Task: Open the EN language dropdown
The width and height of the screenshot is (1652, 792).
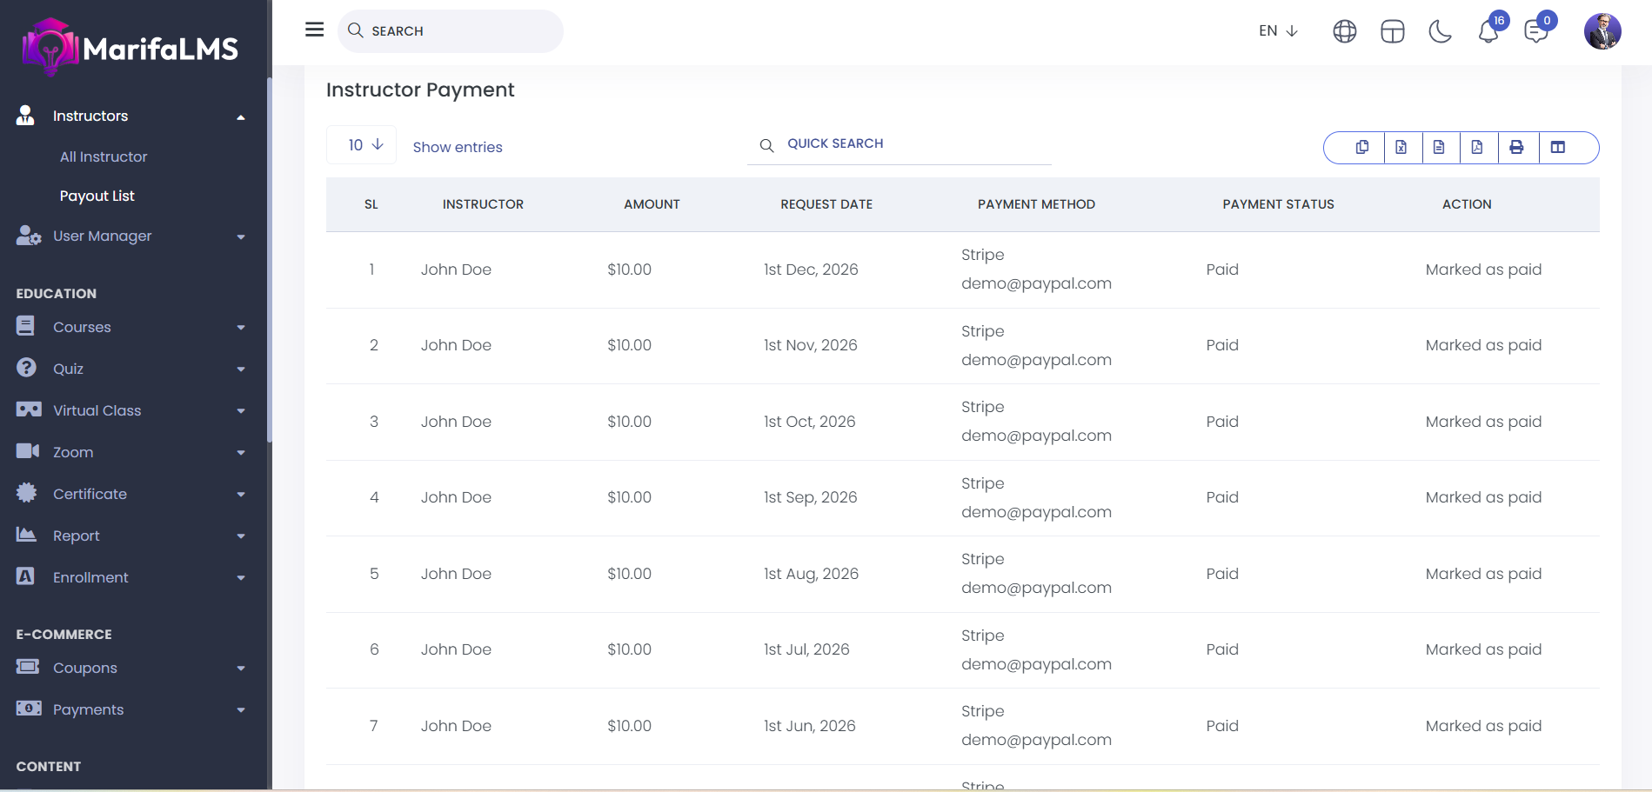Action: (1278, 31)
